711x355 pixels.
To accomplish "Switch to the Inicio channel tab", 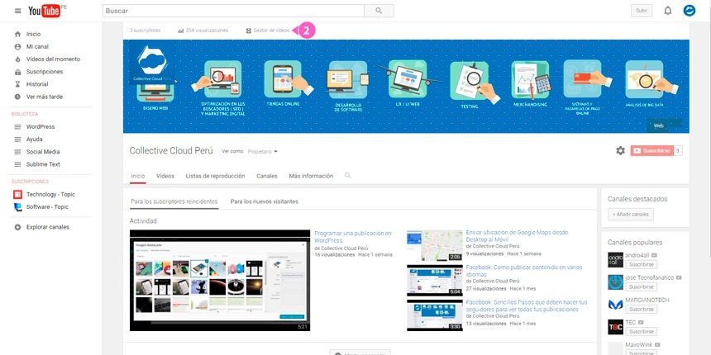I will tap(138, 176).
